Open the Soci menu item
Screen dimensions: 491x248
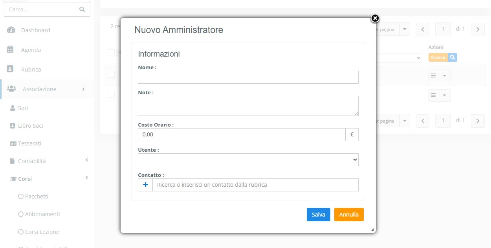[x=23, y=108]
